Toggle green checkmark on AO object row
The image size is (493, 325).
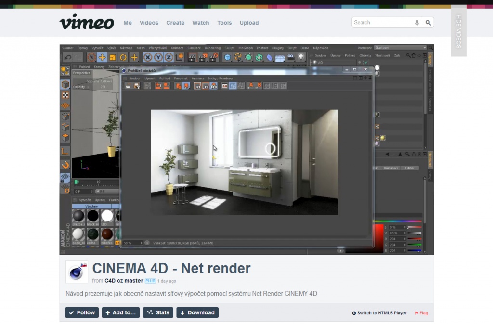pyautogui.click(x=366, y=63)
